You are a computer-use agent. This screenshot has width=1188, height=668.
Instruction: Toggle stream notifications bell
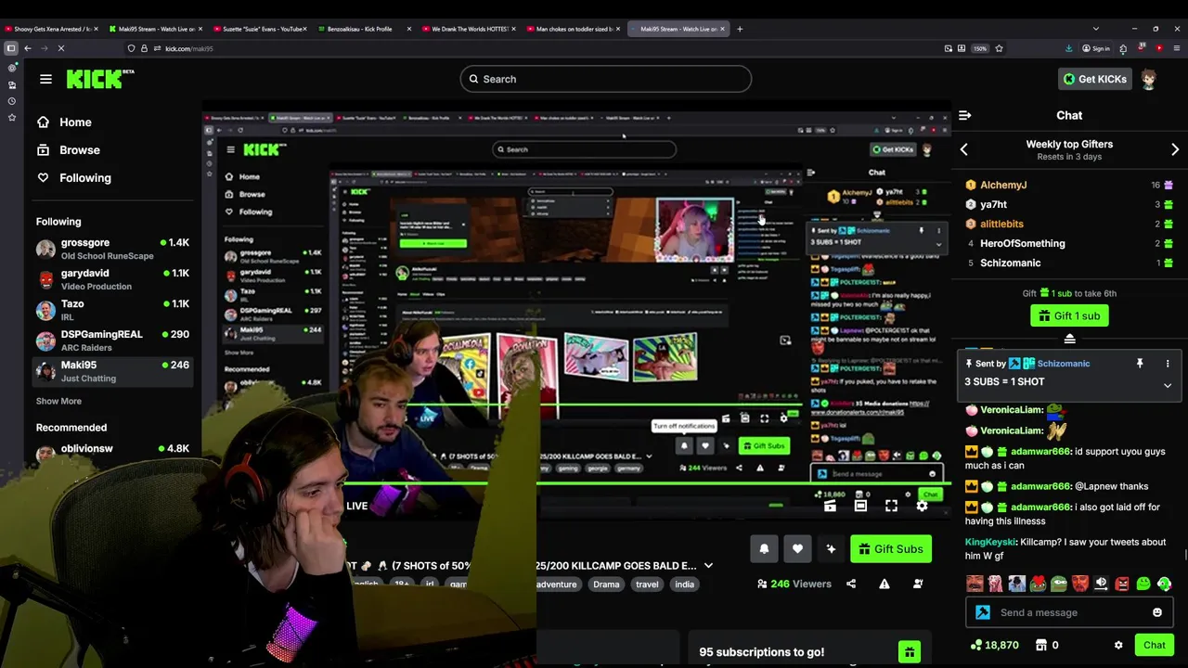(764, 548)
